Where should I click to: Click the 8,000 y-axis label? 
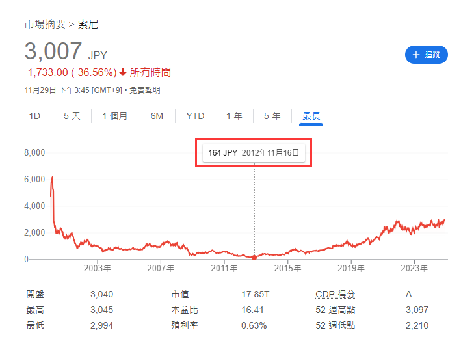point(34,152)
